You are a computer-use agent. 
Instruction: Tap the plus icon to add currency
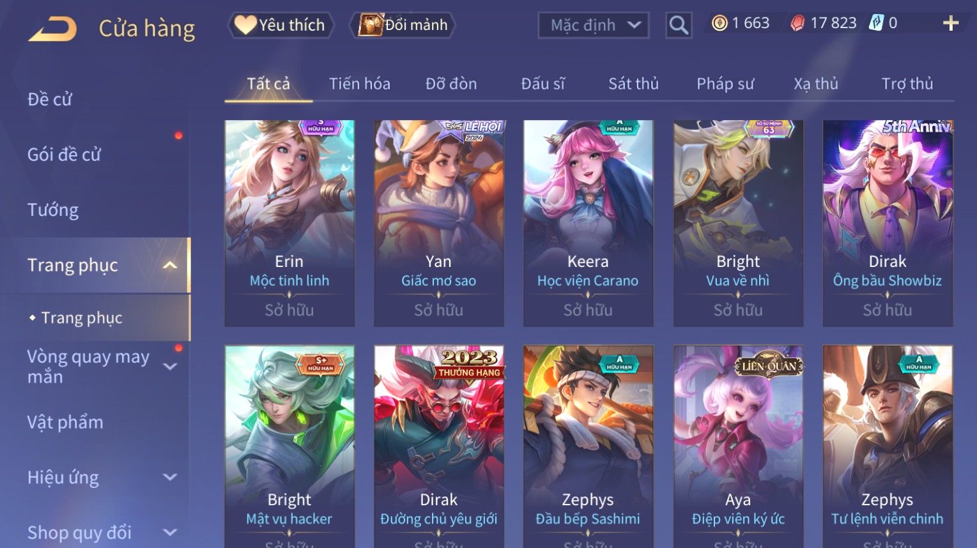click(x=951, y=24)
